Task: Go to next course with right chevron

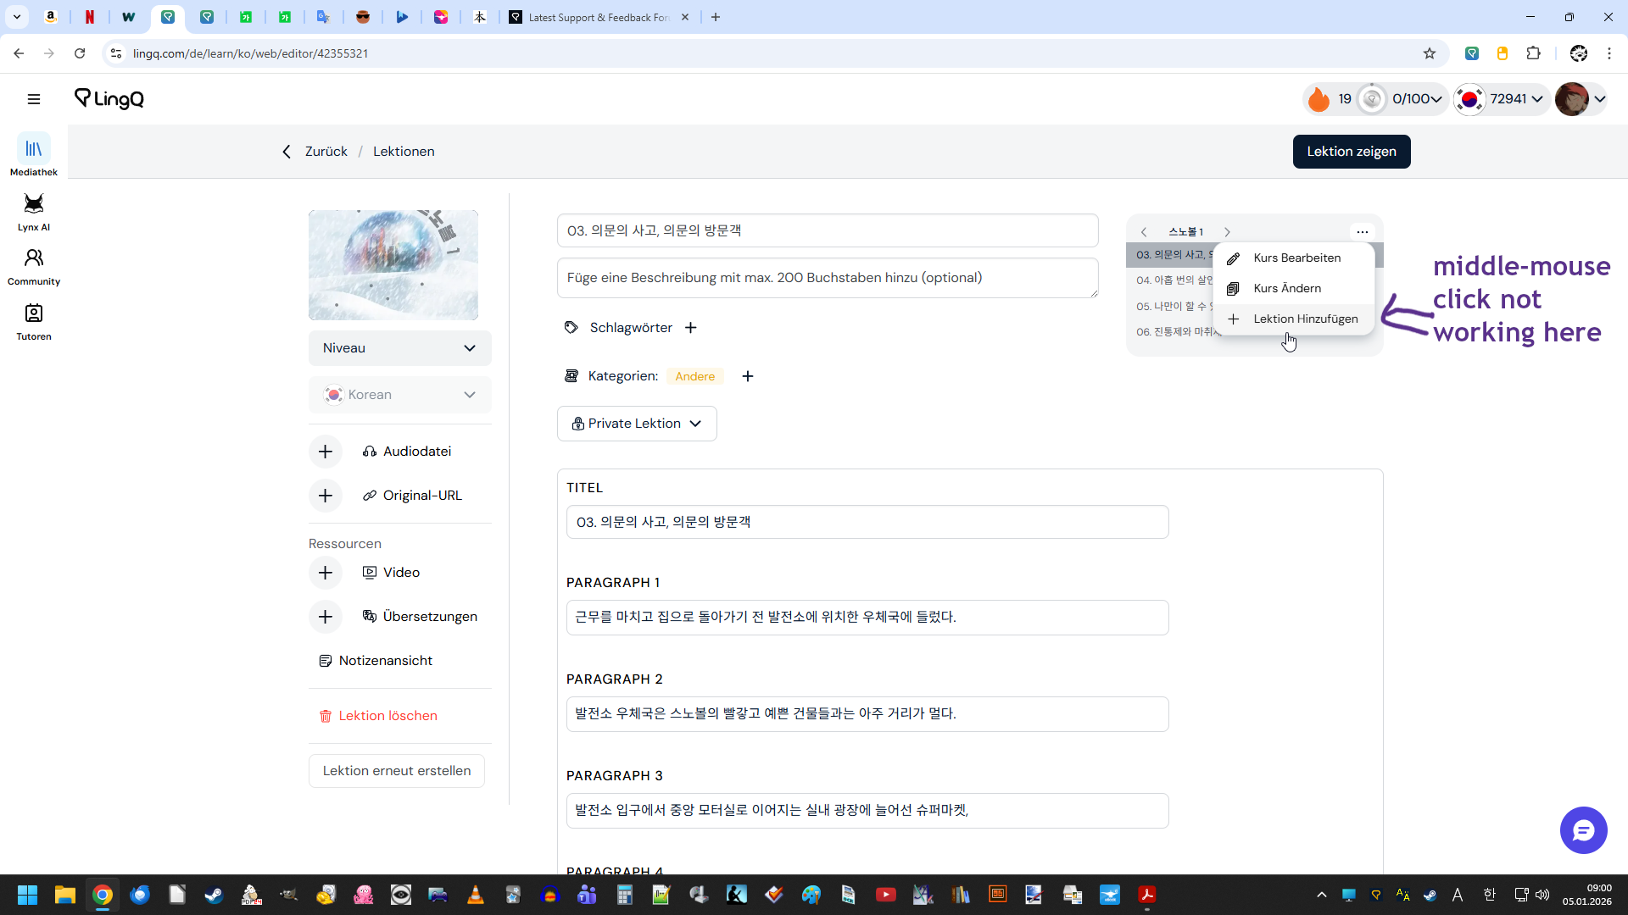Action: [1227, 231]
